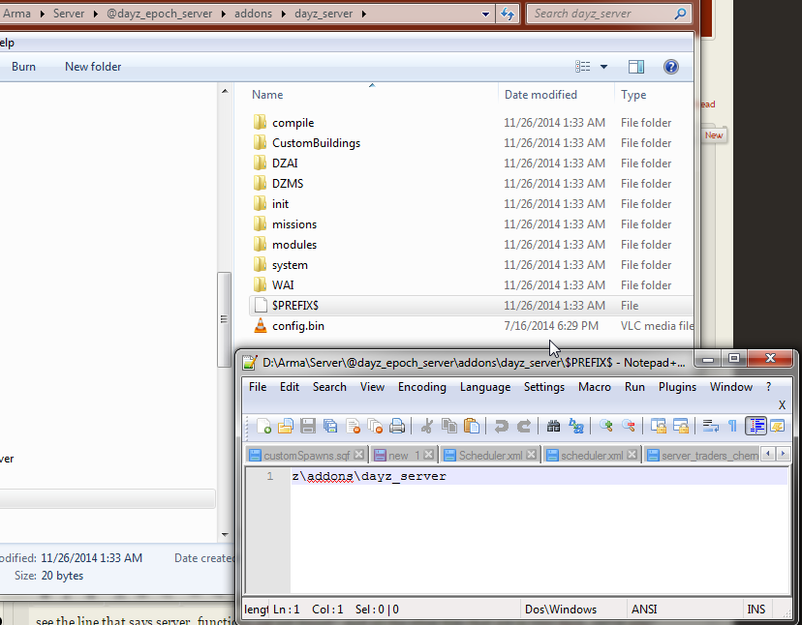802x625 pixels.
Task: Sort files by Date modified column
Action: pos(540,95)
